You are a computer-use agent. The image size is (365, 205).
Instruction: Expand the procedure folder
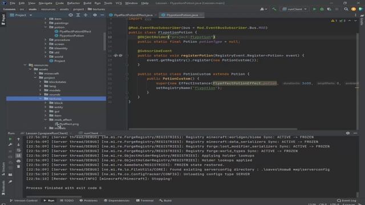(46, 40)
